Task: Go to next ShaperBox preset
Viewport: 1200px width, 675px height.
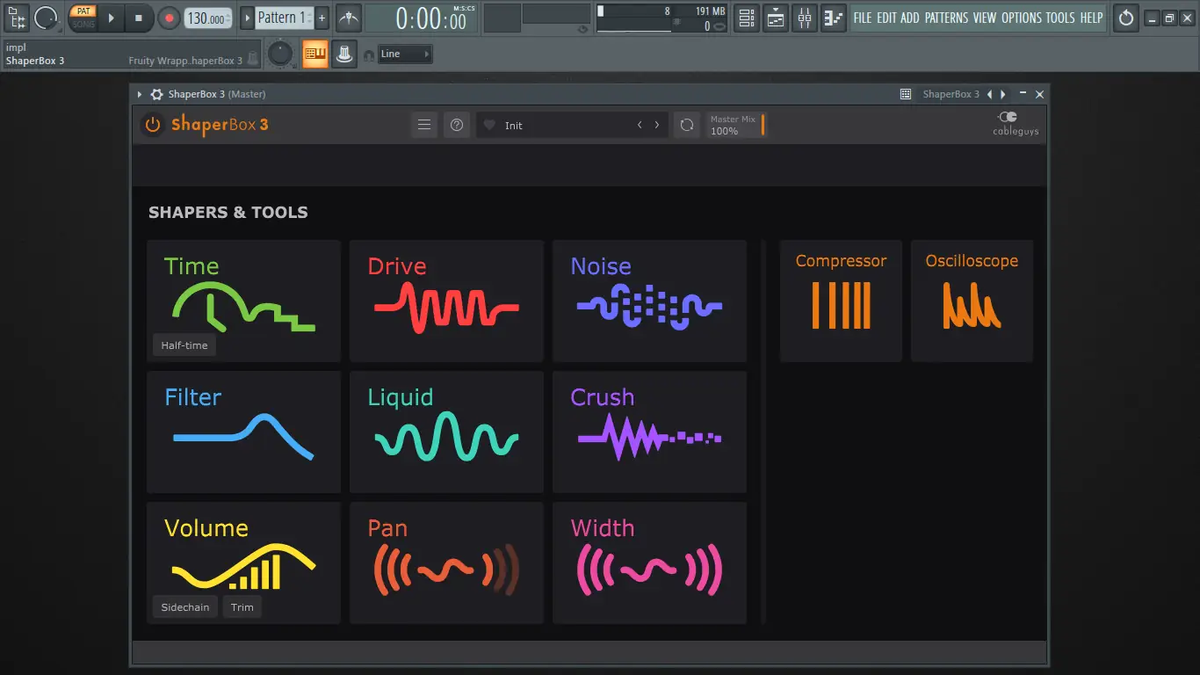Action: [x=657, y=125]
